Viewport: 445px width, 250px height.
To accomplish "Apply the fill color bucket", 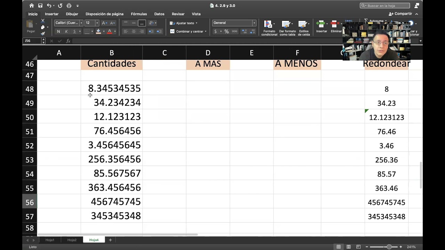I will click(x=98, y=32).
